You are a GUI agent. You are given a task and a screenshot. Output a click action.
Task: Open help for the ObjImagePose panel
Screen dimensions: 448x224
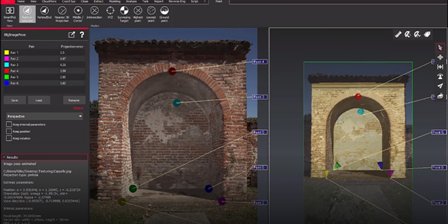(x=82, y=35)
